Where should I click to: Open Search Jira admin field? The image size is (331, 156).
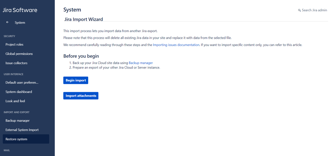click(312, 10)
